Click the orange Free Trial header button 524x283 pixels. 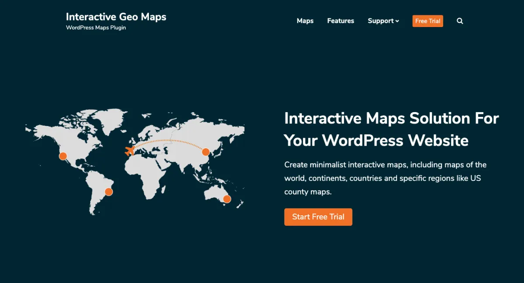coord(427,20)
